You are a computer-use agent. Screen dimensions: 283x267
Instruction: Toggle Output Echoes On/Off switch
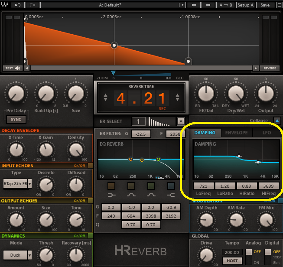click(90, 201)
